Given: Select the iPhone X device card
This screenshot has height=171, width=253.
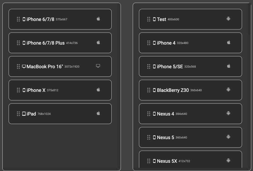Looking at the screenshot, I should (x=60, y=90).
